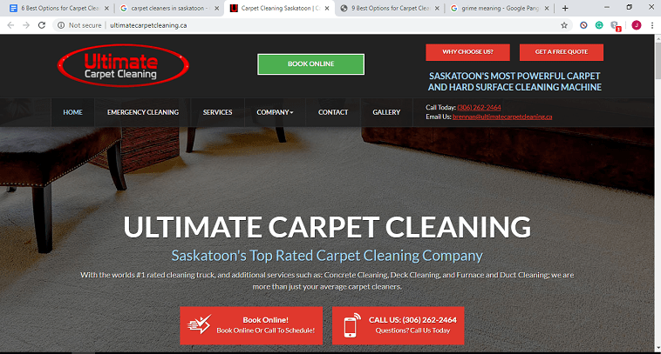Open a new tab with the plus icon
This screenshot has height=354, width=661.
(x=565, y=8)
